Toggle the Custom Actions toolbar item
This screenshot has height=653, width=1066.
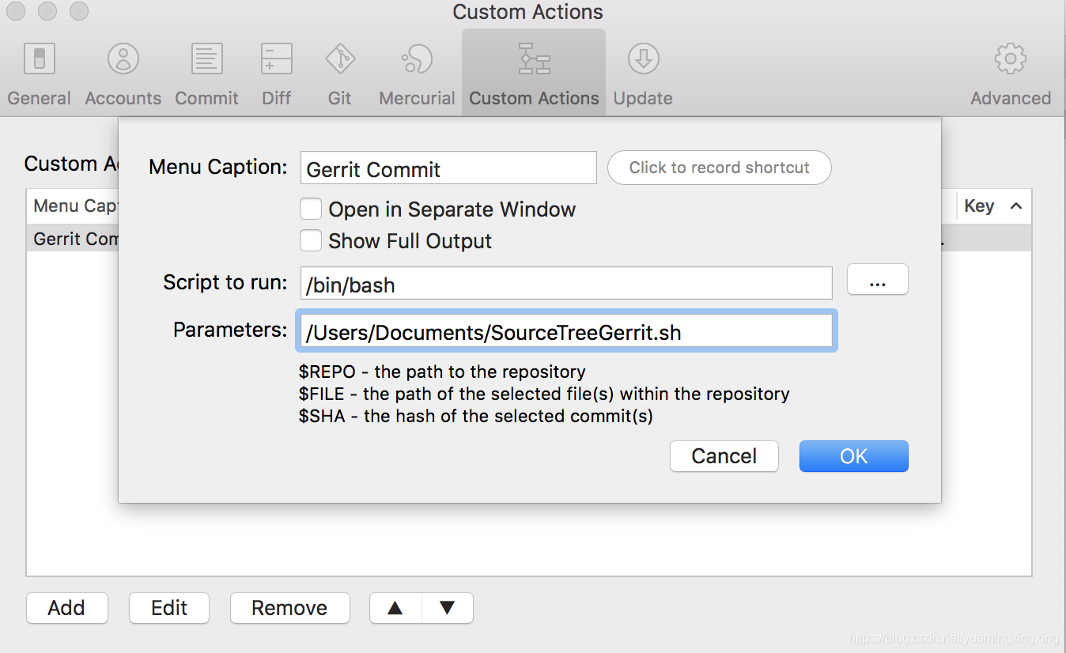pos(533,71)
